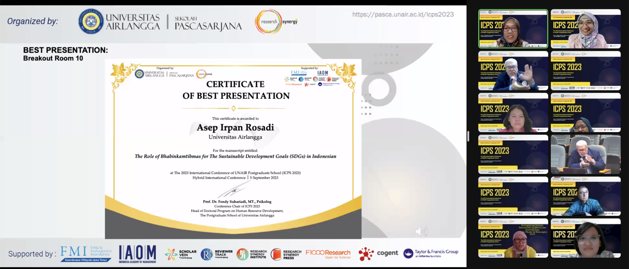The image size is (629, 269).
Task: Select the blank ICPS 2023 tile beside the batik-shirt man
Action: (x=513, y=196)
